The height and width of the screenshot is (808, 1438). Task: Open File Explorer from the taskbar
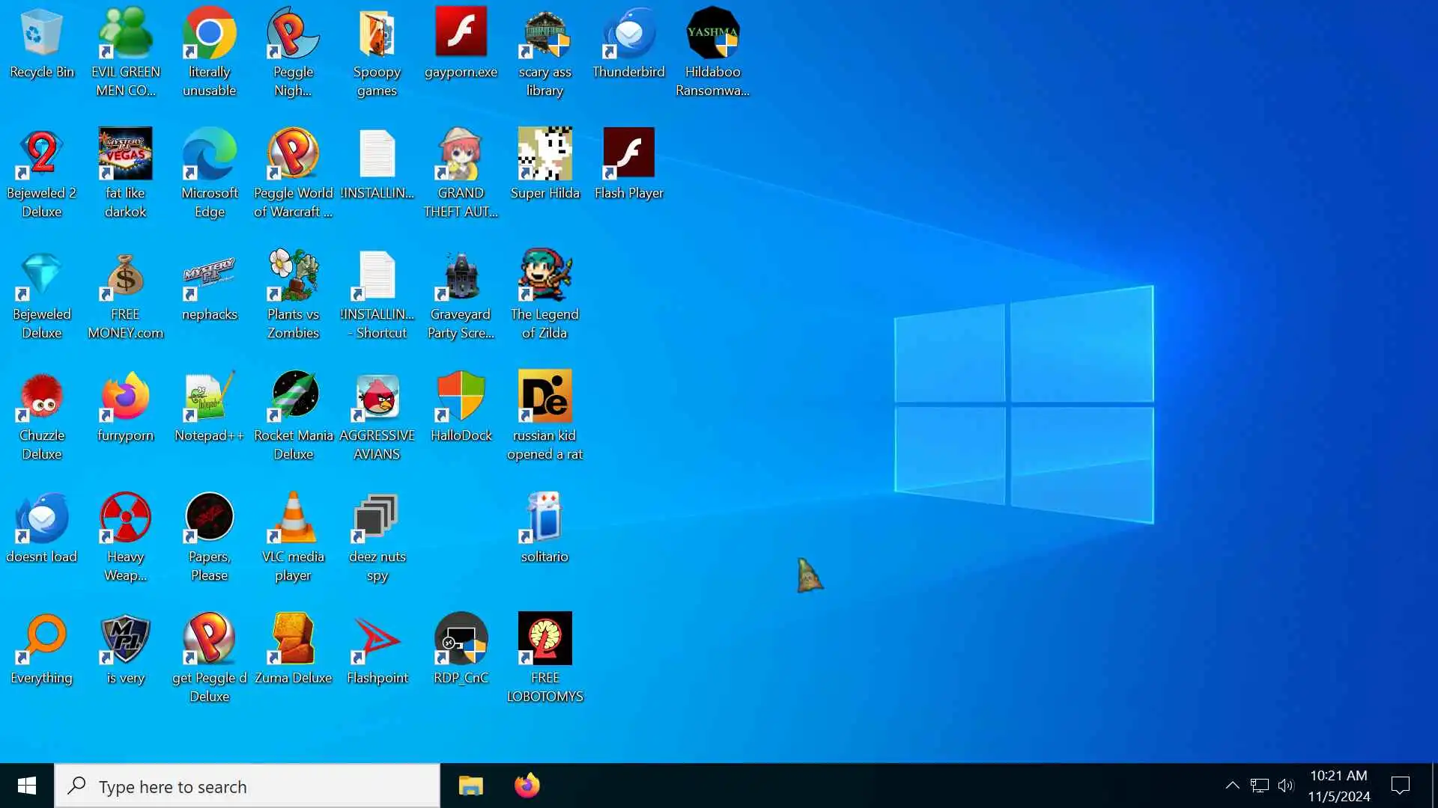470,786
